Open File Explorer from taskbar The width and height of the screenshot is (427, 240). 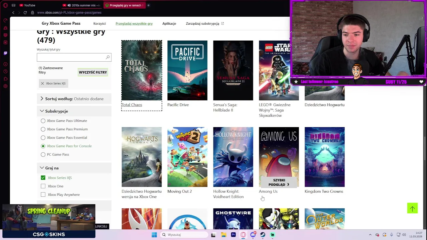(223, 235)
